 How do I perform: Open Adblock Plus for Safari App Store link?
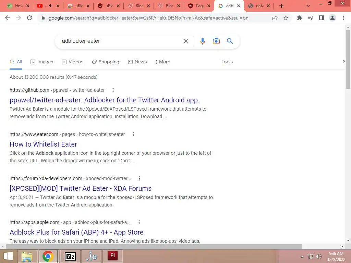pyautogui.click(x=76, y=232)
